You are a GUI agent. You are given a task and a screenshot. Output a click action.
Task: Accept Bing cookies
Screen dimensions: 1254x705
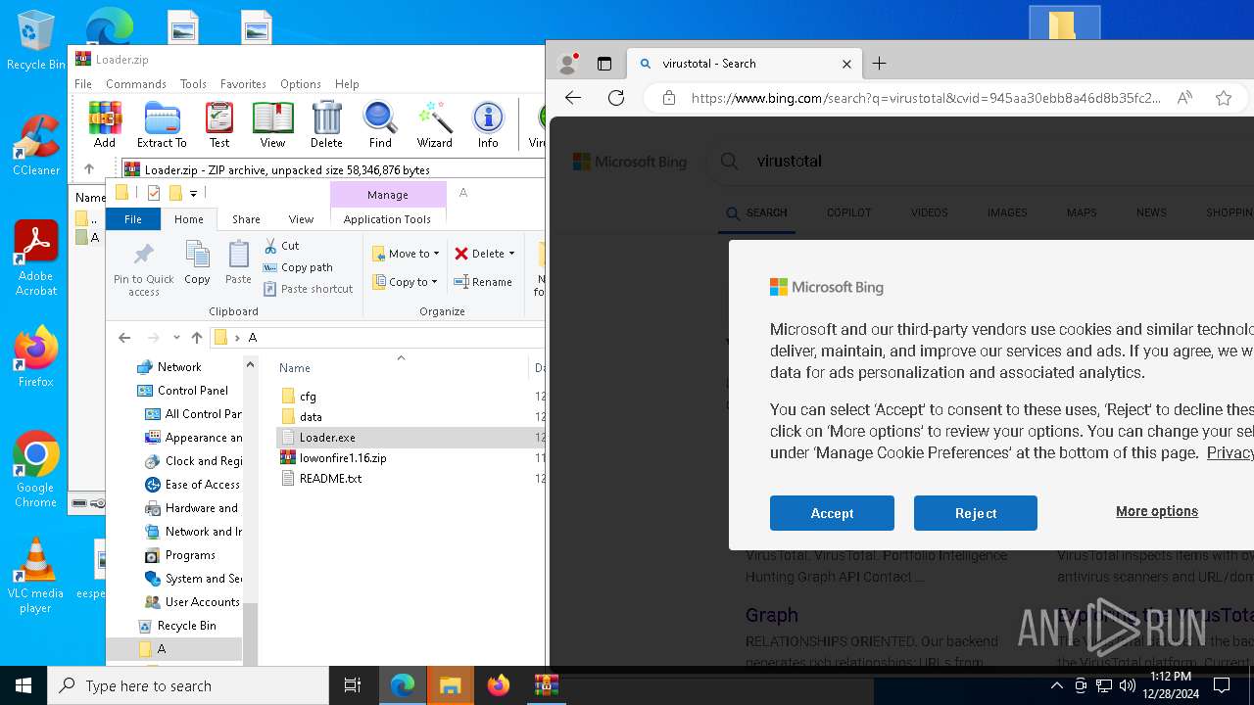coord(832,513)
